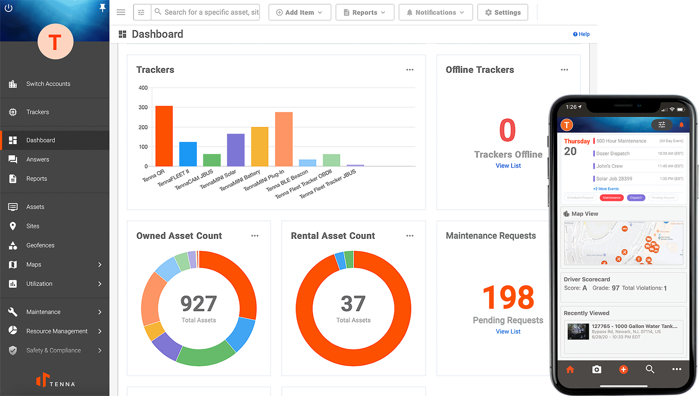The width and height of the screenshot is (699, 396).
Task: Open Offline Trackers card options ellipsis
Action: tap(564, 70)
